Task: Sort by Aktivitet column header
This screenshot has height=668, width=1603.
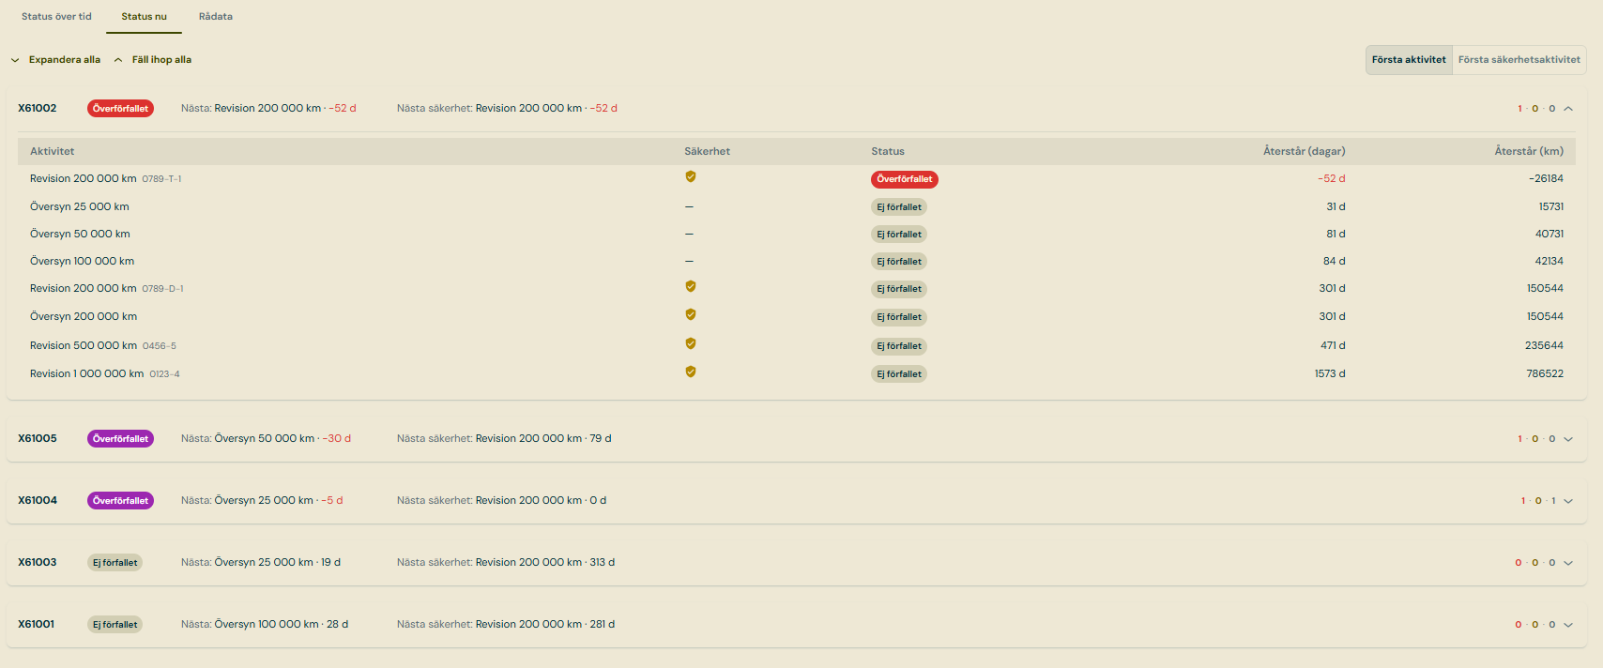Action: (52, 151)
